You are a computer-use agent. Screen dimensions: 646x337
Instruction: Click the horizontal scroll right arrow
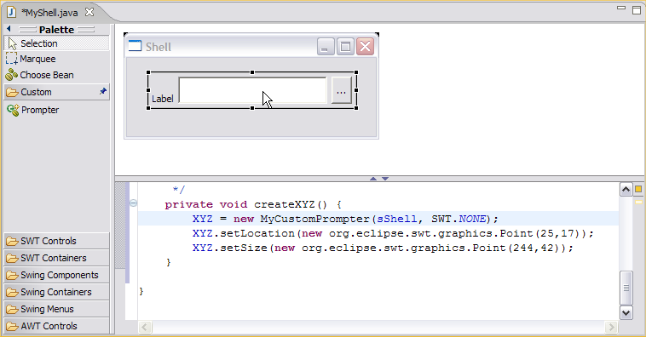(x=611, y=327)
